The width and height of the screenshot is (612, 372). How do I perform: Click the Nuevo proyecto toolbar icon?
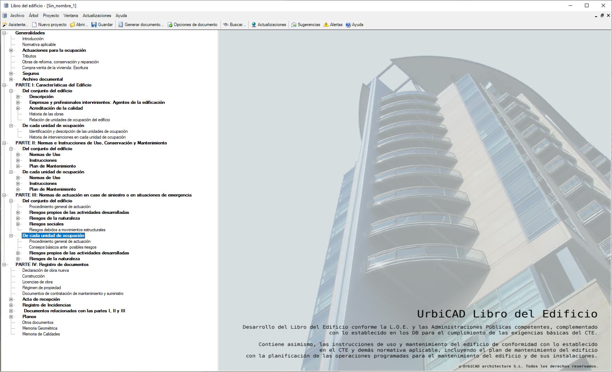click(x=34, y=25)
